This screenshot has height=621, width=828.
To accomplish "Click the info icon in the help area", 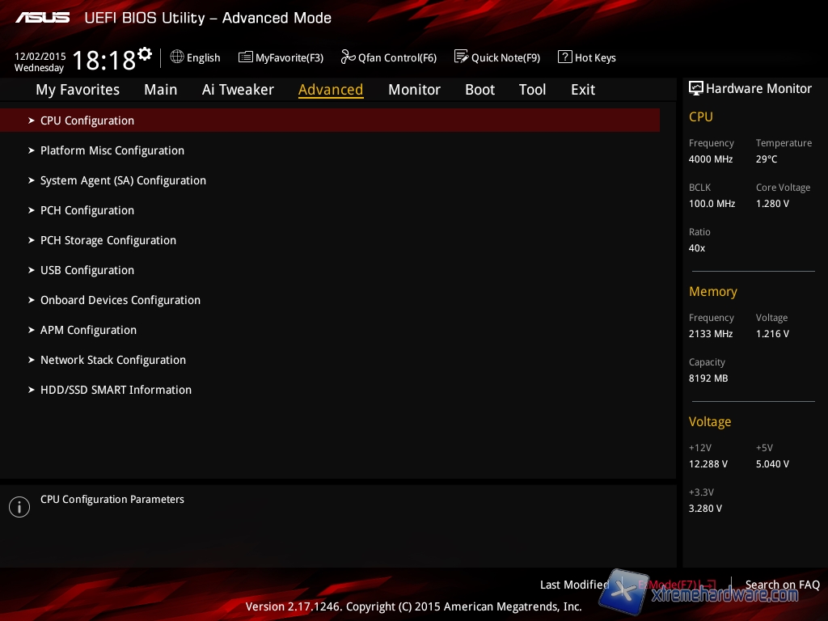I will pyautogui.click(x=19, y=507).
